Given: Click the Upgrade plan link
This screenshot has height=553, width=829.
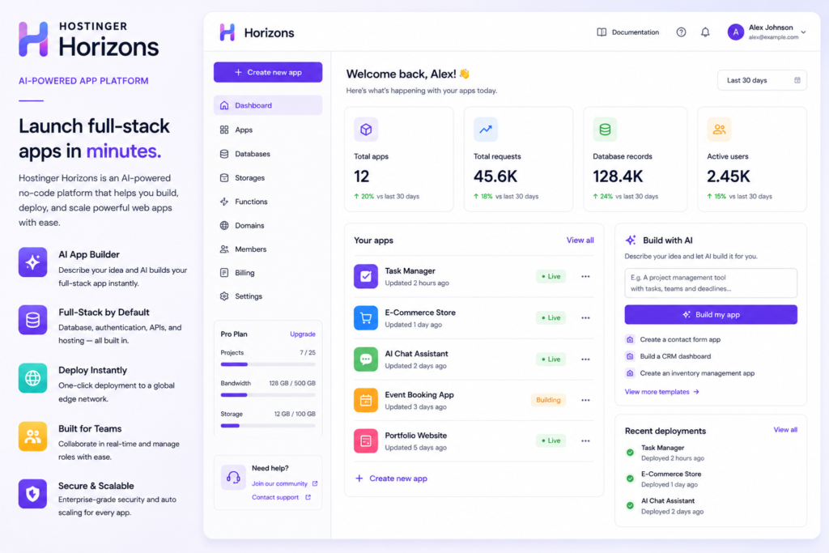Looking at the screenshot, I should 303,334.
